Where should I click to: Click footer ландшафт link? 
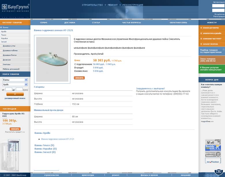[186, 175]
